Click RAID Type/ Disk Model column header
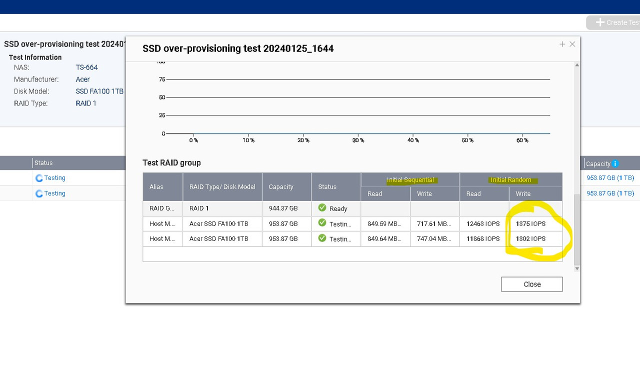This screenshot has width=640, height=369. tap(222, 186)
